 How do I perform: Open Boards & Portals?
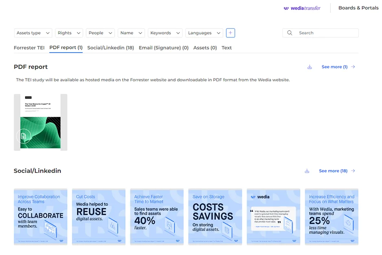[358, 8]
